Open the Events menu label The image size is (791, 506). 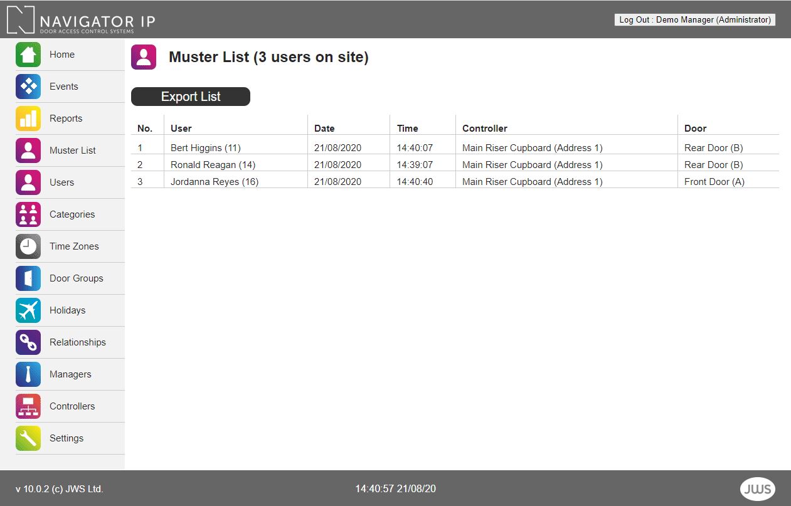click(x=64, y=87)
